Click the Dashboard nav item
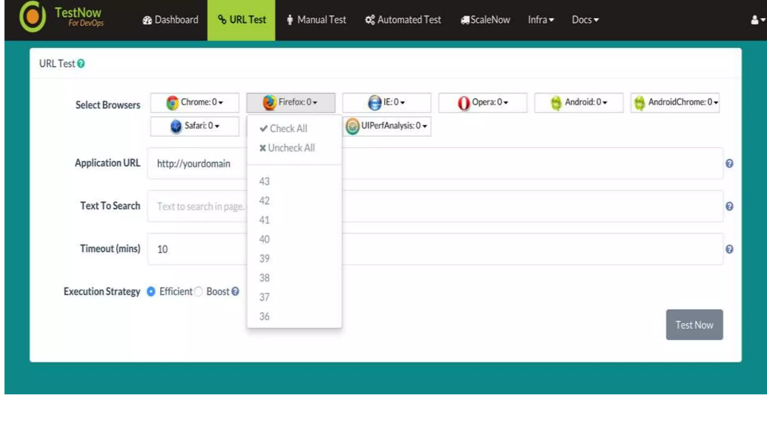The height and width of the screenshot is (431, 767). [170, 20]
